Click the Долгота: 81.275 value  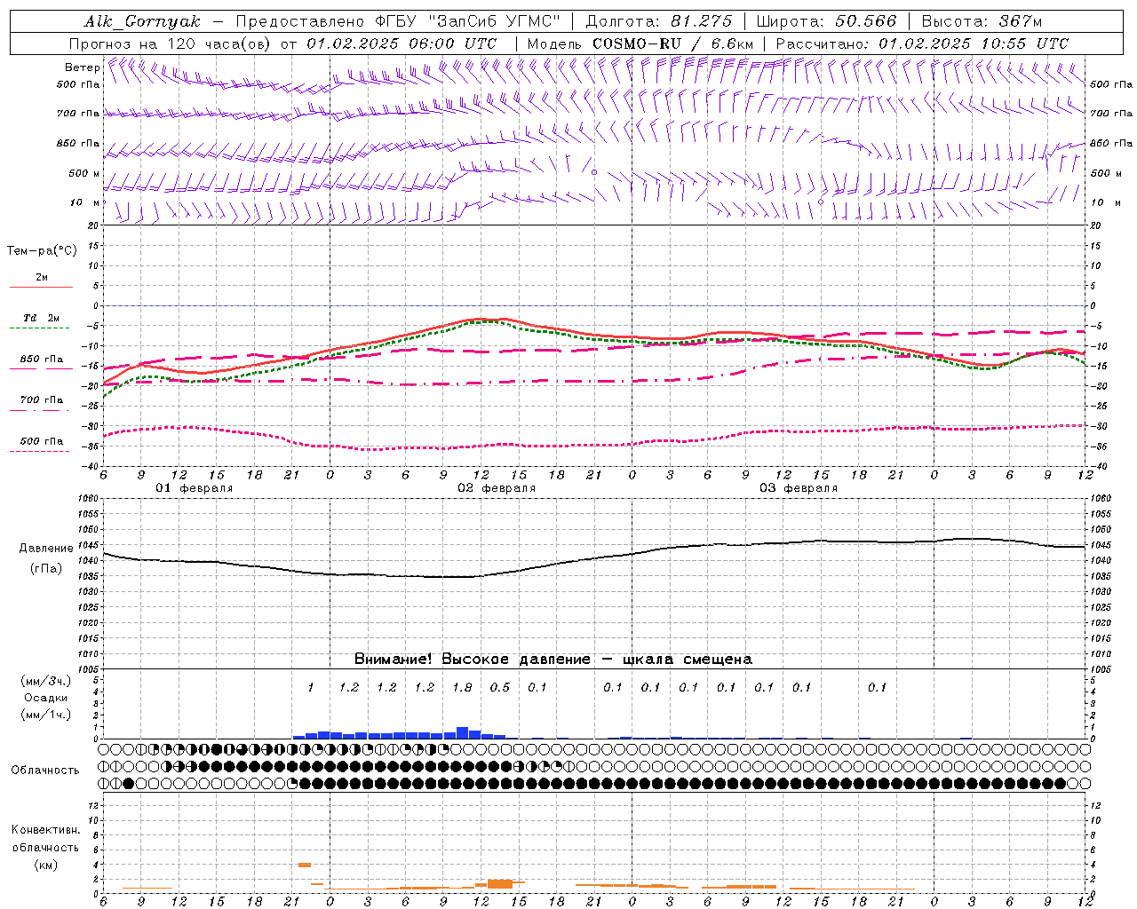coord(659,21)
